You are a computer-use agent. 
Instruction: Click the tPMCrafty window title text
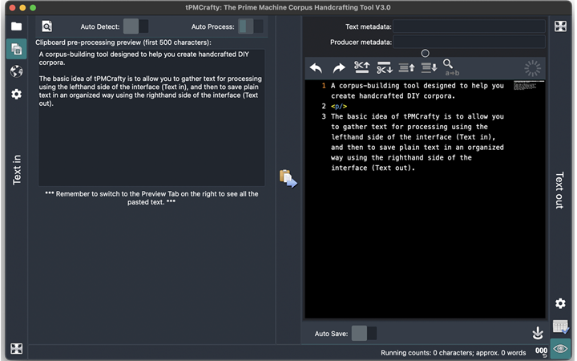288,7
